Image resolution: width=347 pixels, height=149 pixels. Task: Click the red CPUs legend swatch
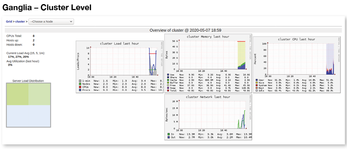pos(80,87)
